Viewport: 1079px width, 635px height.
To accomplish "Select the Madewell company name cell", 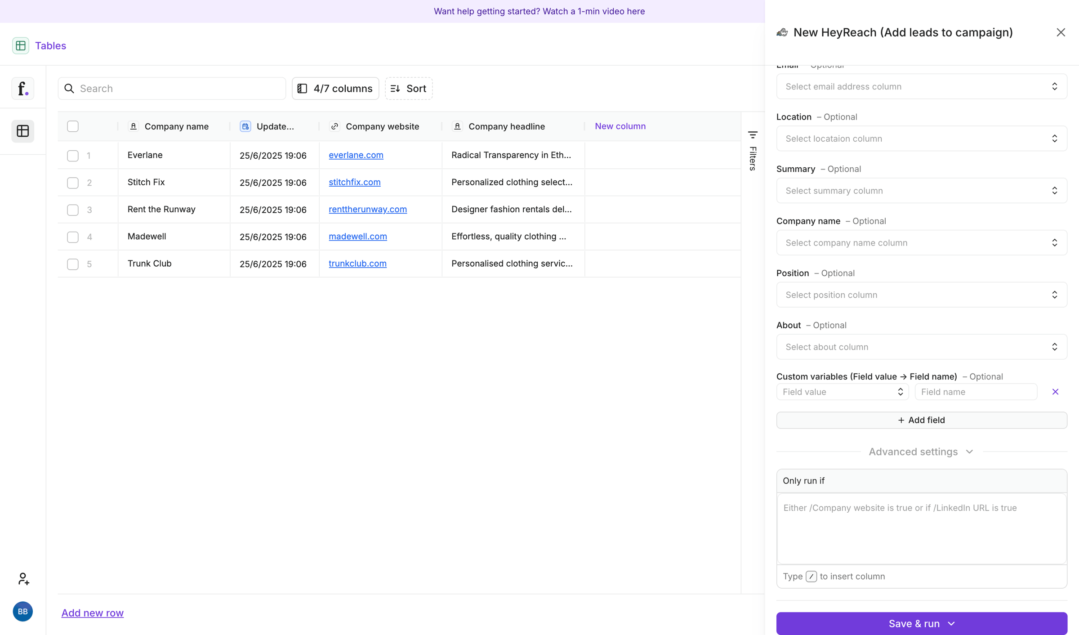I will click(x=174, y=237).
